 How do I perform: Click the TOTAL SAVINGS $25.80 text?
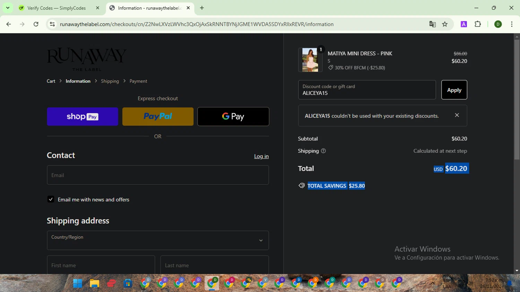point(336,186)
